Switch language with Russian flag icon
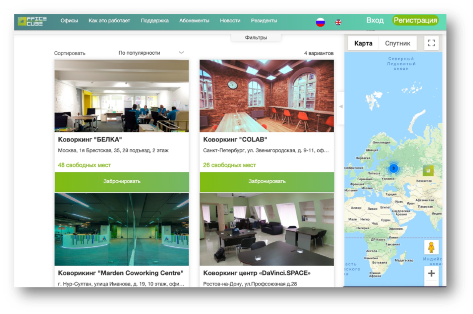473x314 pixels. tap(320, 22)
